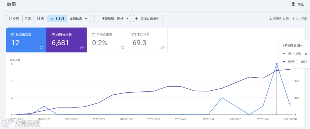Screen dimensions: 310x129
Task: Open help icon on total impressions card
Action: point(82,48)
